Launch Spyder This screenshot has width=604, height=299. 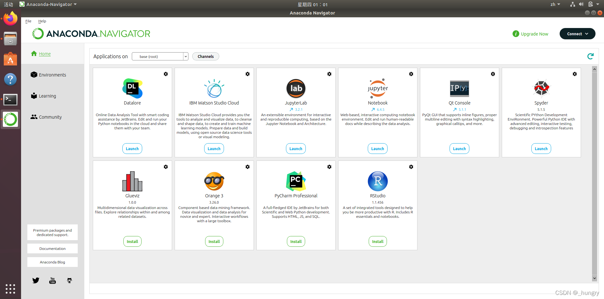coord(541,149)
